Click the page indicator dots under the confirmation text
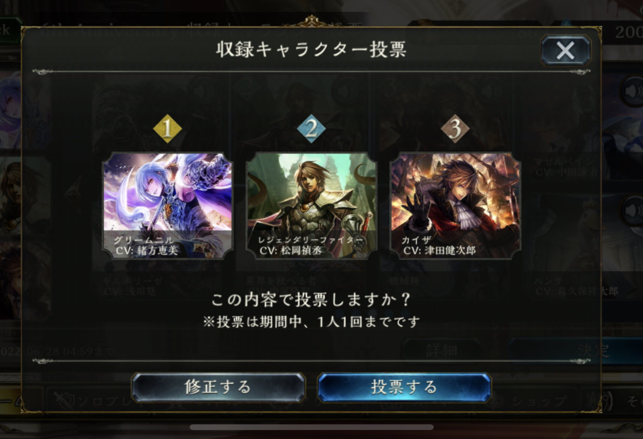The height and width of the screenshot is (439, 643). pos(373,312)
